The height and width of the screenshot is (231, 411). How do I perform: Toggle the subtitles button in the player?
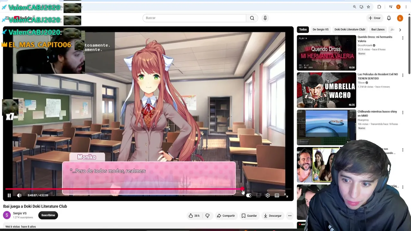tap(258, 195)
